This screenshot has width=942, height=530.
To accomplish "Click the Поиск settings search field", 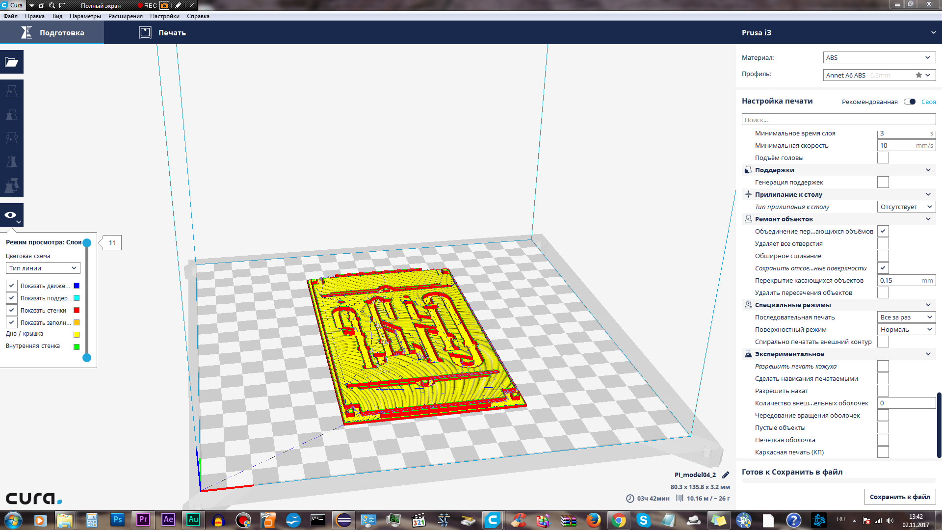I will coord(838,120).
